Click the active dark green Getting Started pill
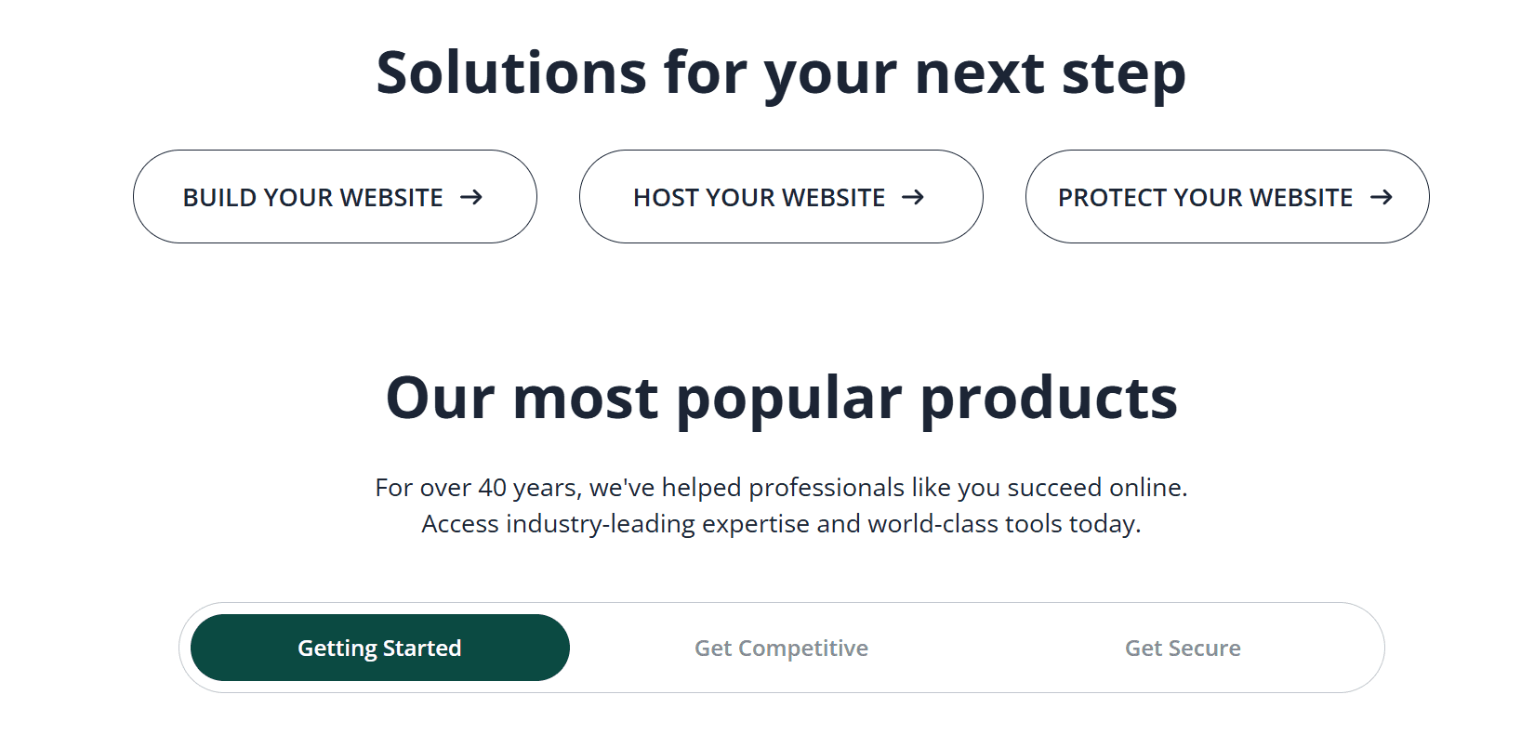 pyautogui.click(x=379, y=648)
